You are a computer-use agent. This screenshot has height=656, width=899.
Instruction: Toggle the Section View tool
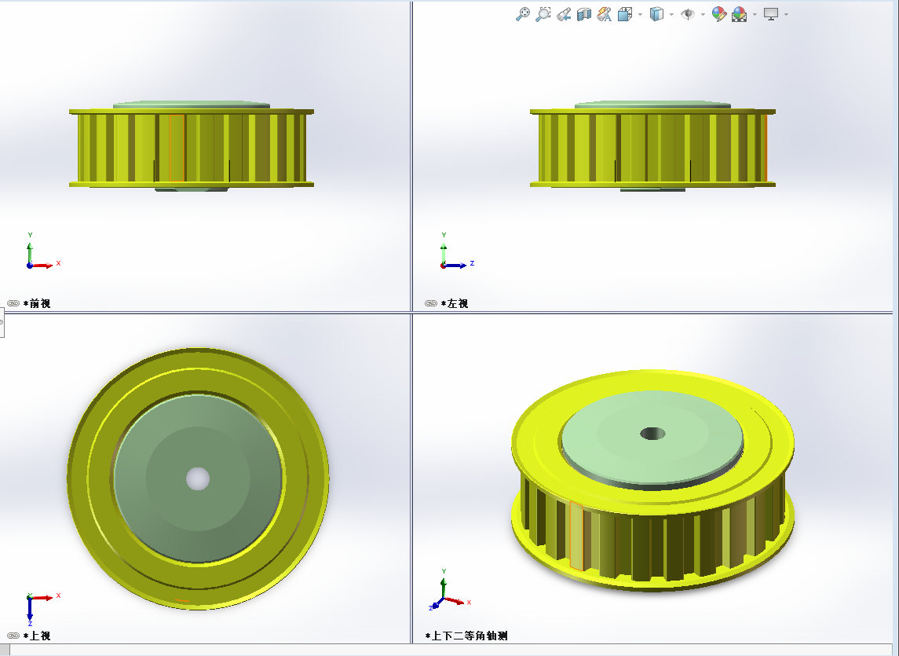pyautogui.click(x=583, y=14)
